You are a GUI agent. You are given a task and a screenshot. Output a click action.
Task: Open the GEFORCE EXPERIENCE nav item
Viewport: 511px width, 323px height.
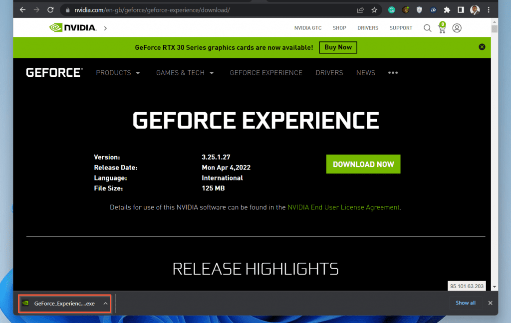[266, 73]
